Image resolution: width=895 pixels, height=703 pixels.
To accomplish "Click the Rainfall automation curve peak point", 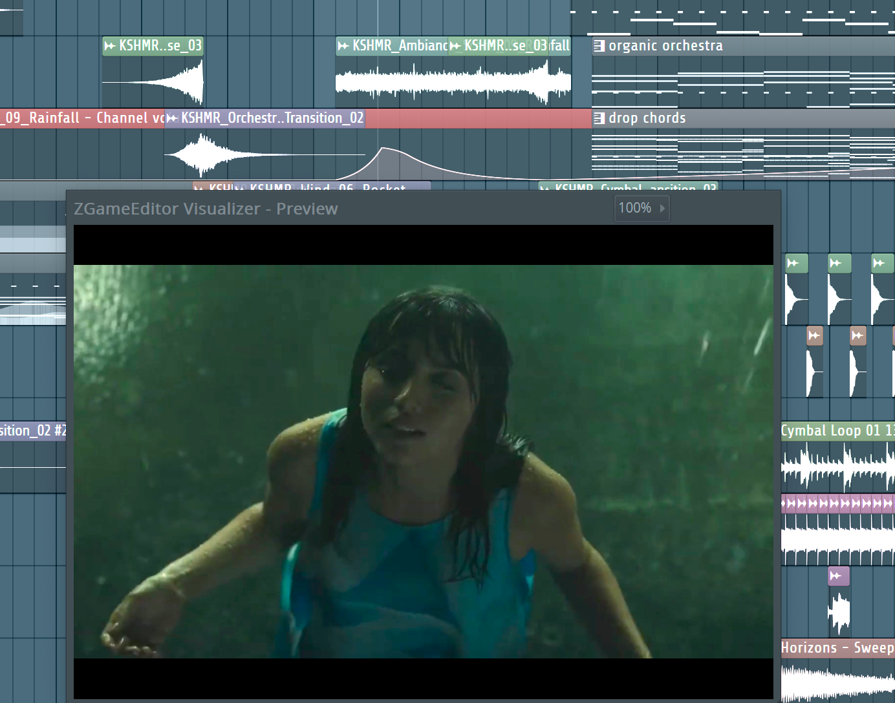I will (x=383, y=148).
